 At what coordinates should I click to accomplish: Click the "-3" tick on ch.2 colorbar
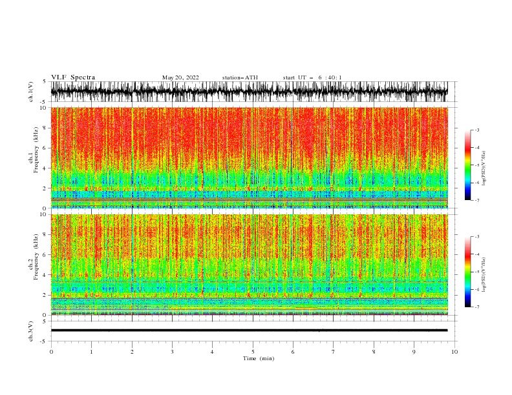(477, 237)
